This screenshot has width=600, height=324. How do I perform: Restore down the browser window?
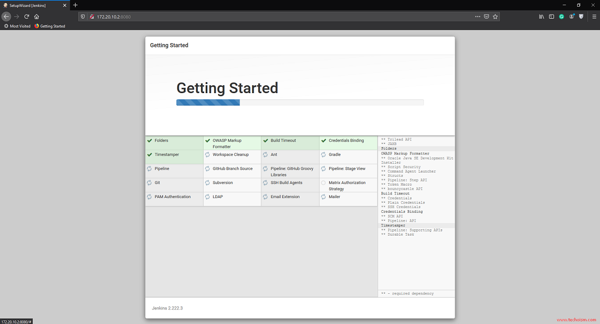tap(579, 5)
